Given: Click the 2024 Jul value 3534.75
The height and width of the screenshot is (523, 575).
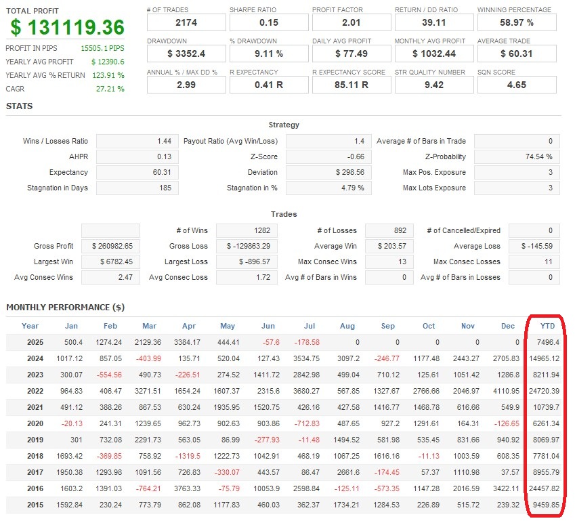Looking at the screenshot, I should [307, 358].
